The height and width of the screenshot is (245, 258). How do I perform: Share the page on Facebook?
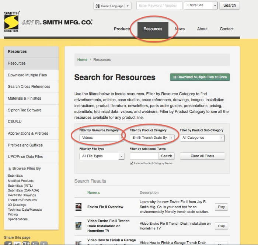8,244
